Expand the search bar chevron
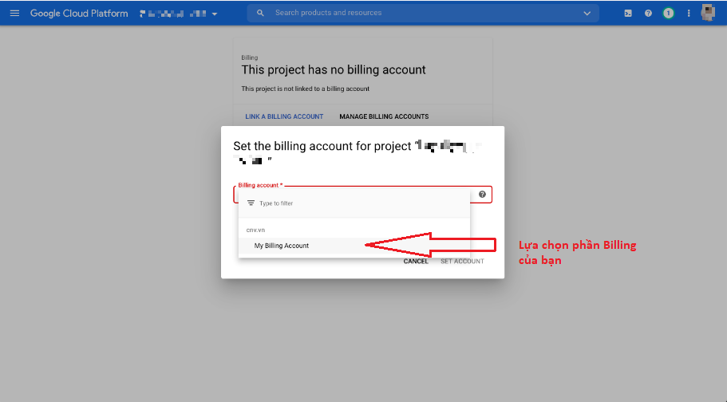Image resolution: width=727 pixels, height=402 pixels. pyautogui.click(x=587, y=14)
